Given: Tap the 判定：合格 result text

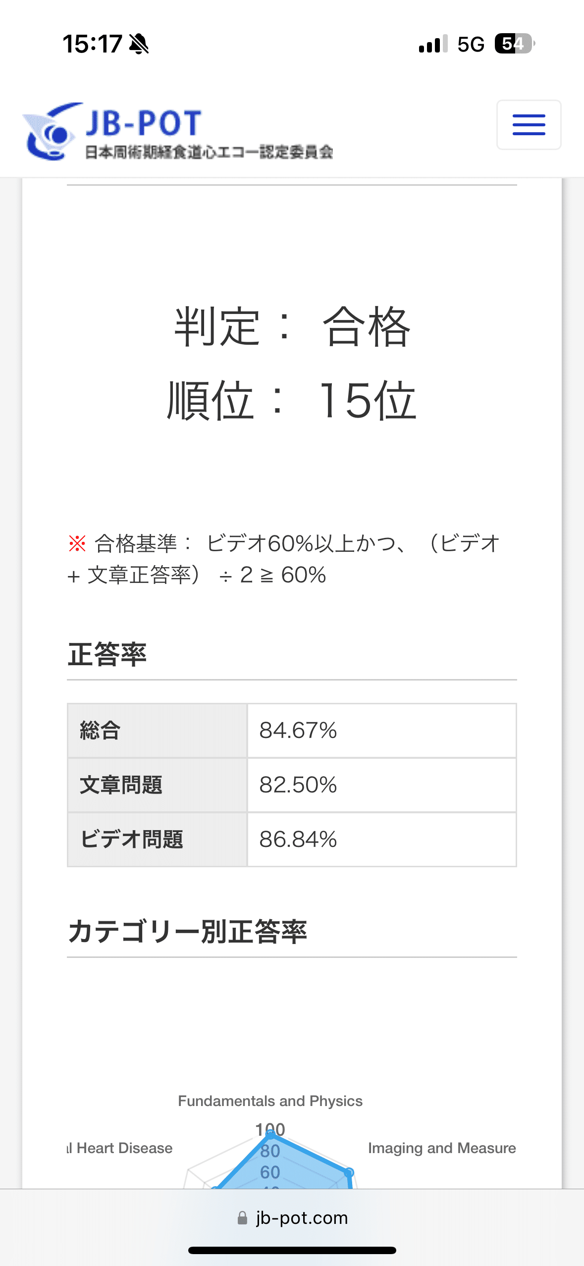Looking at the screenshot, I should pyautogui.click(x=292, y=326).
